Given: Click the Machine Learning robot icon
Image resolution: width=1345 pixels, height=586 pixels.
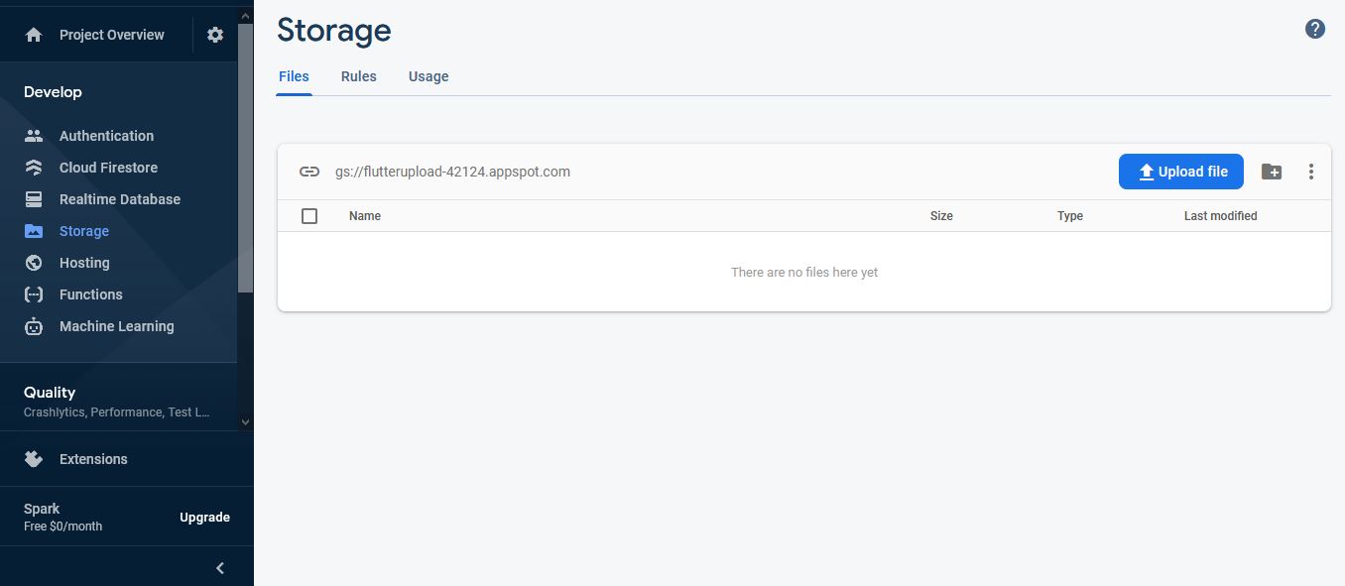Looking at the screenshot, I should coord(34,326).
